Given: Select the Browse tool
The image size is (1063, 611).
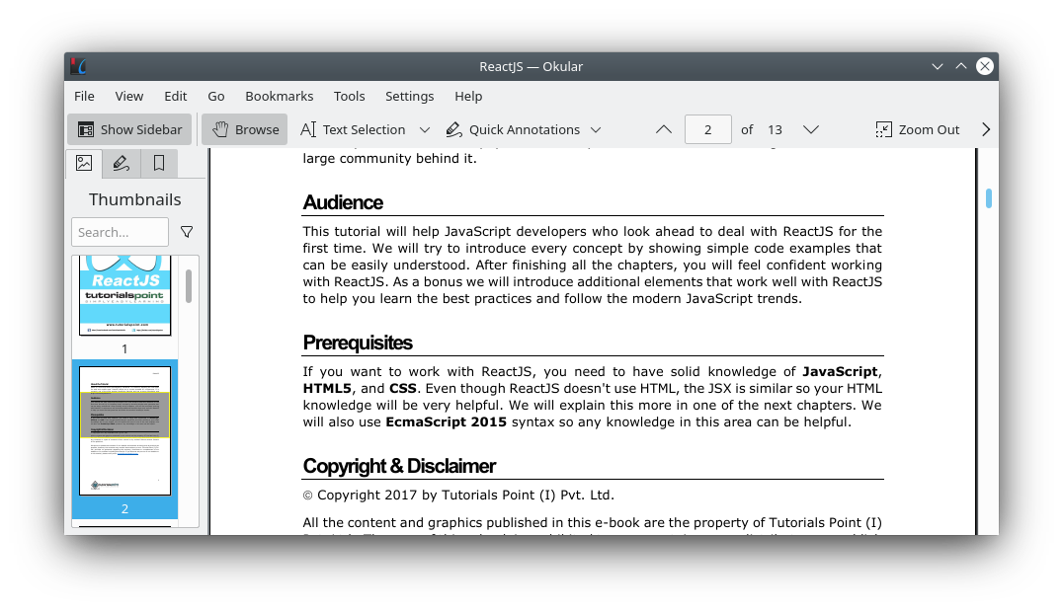Looking at the screenshot, I should 245,129.
